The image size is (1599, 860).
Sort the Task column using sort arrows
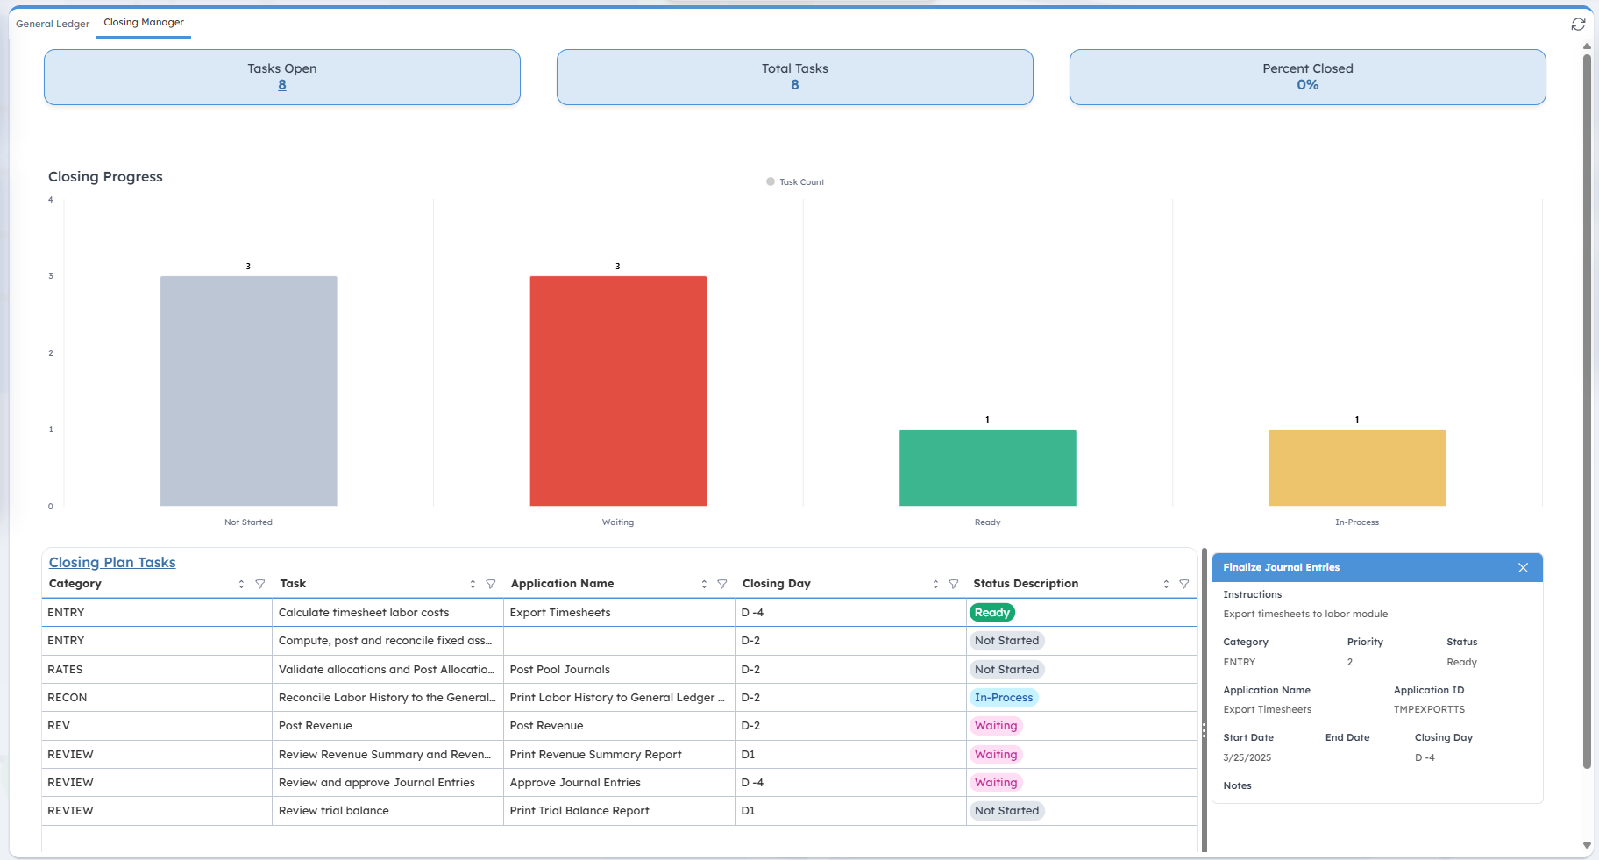[473, 584]
